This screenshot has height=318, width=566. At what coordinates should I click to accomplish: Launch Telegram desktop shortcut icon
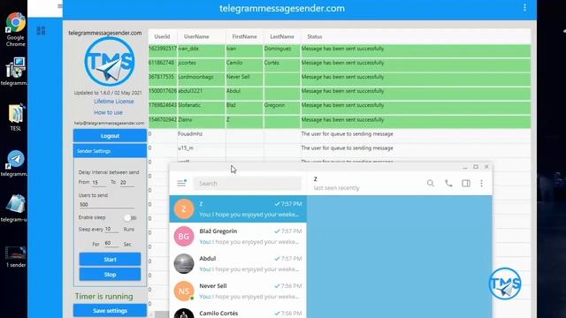(16, 163)
